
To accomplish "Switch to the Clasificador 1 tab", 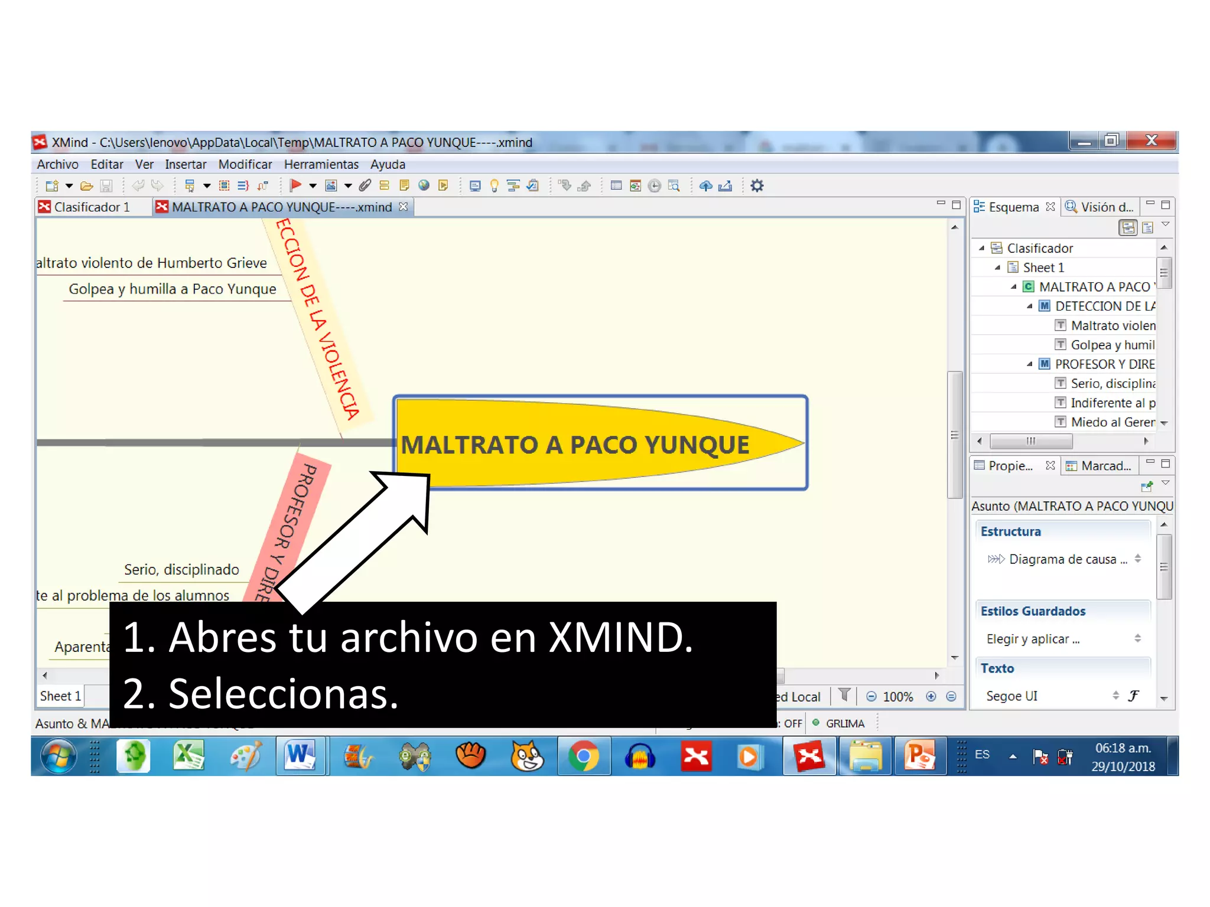I will (x=92, y=207).
